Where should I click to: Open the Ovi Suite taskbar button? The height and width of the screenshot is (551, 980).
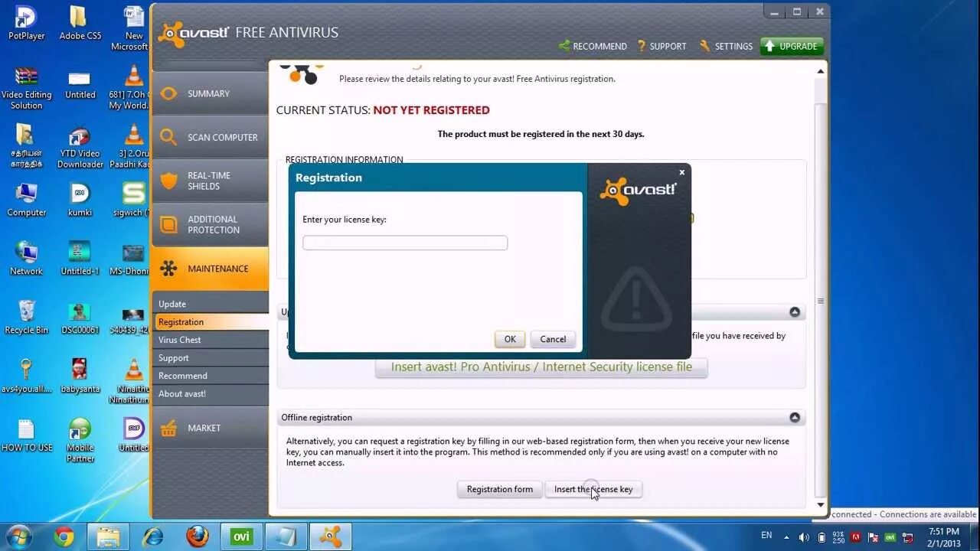241,537
